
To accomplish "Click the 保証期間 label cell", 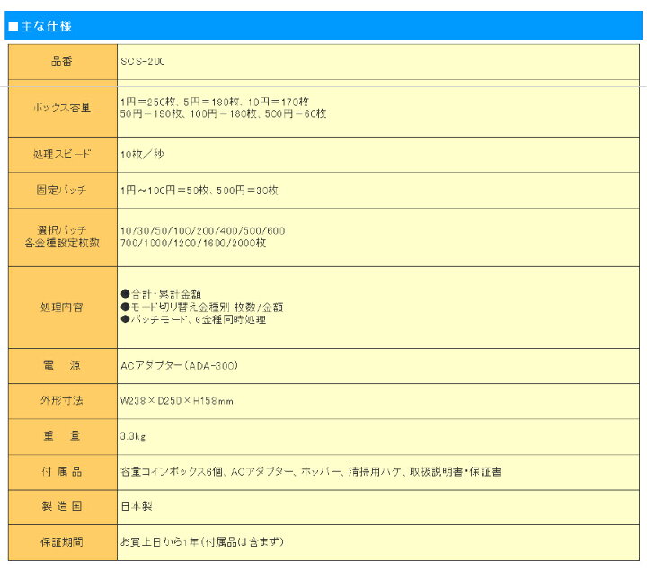I will (63, 542).
